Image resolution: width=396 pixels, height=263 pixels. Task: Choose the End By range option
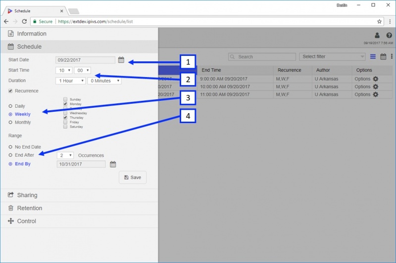tap(10, 164)
